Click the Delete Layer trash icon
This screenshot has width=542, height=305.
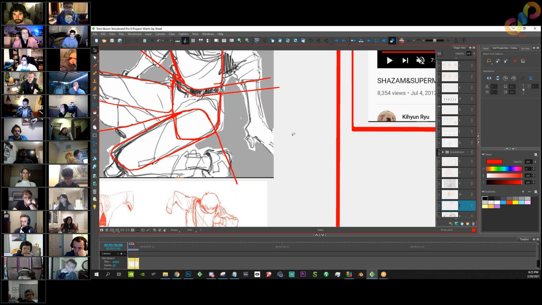click(473, 224)
